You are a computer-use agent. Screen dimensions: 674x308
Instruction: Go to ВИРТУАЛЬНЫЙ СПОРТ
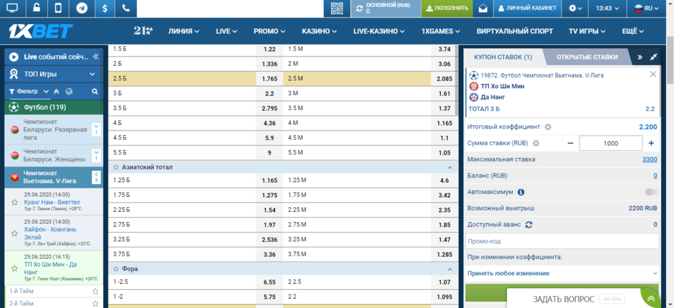514,31
